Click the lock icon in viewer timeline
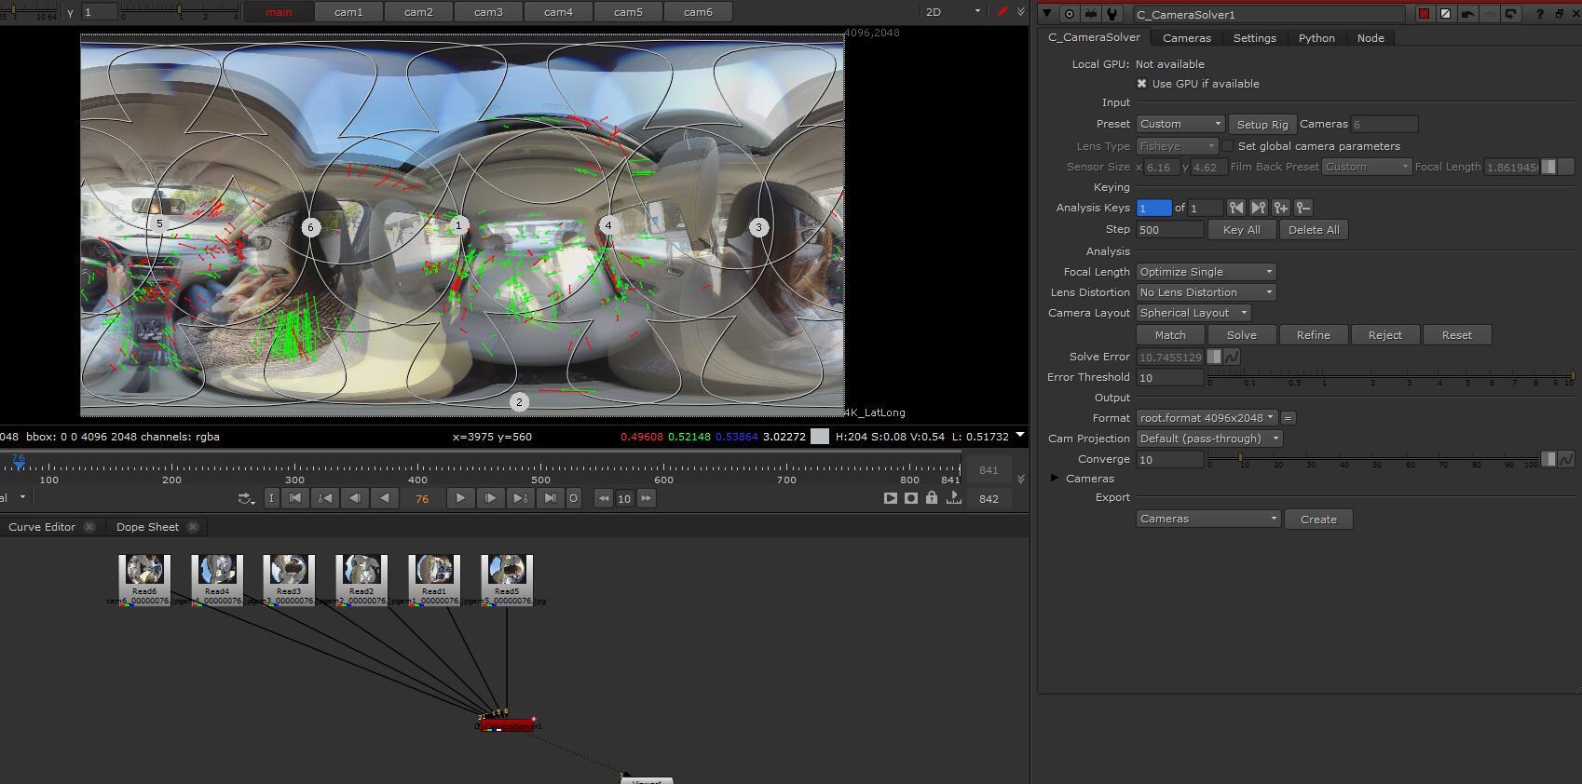The height and width of the screenshot is (784, 1582). 932,498
